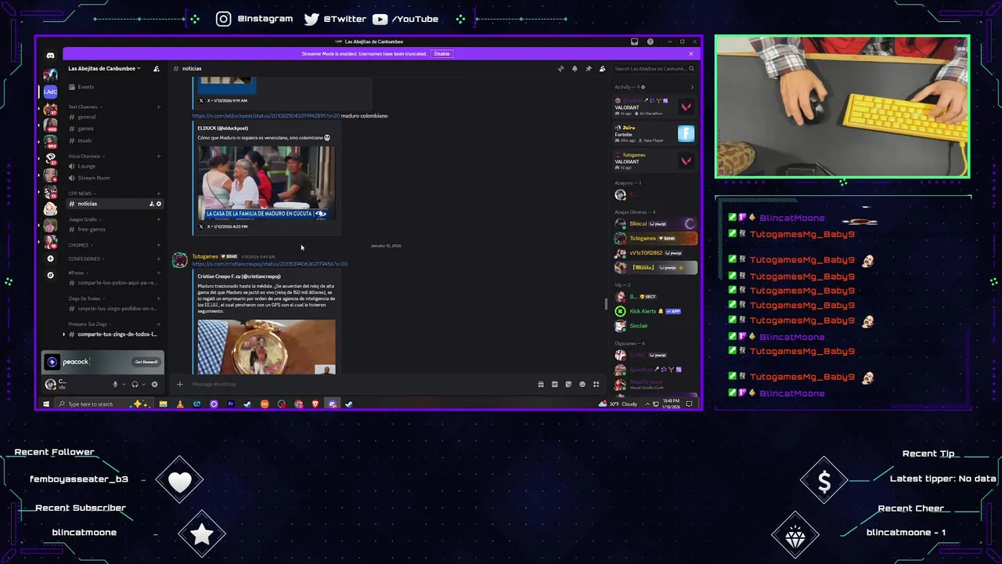Open Kick Alerts member profile

(654, 311)
